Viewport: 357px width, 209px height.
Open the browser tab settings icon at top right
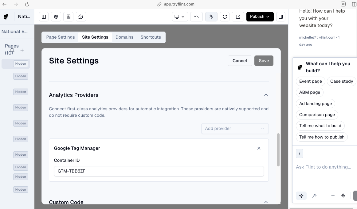click(x=343, y=4)
